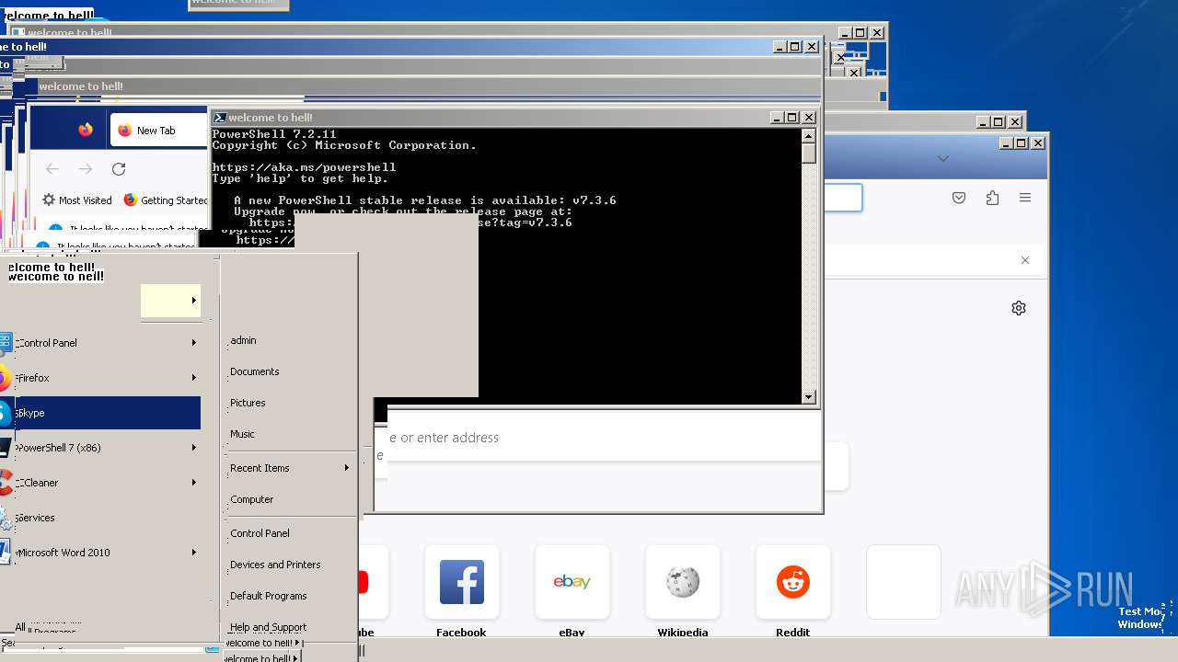Image resolution: width=1178 pixels, height=662 pixels.
Task: Click the 'or enter address' search box
Action: [x=604, y=438]
